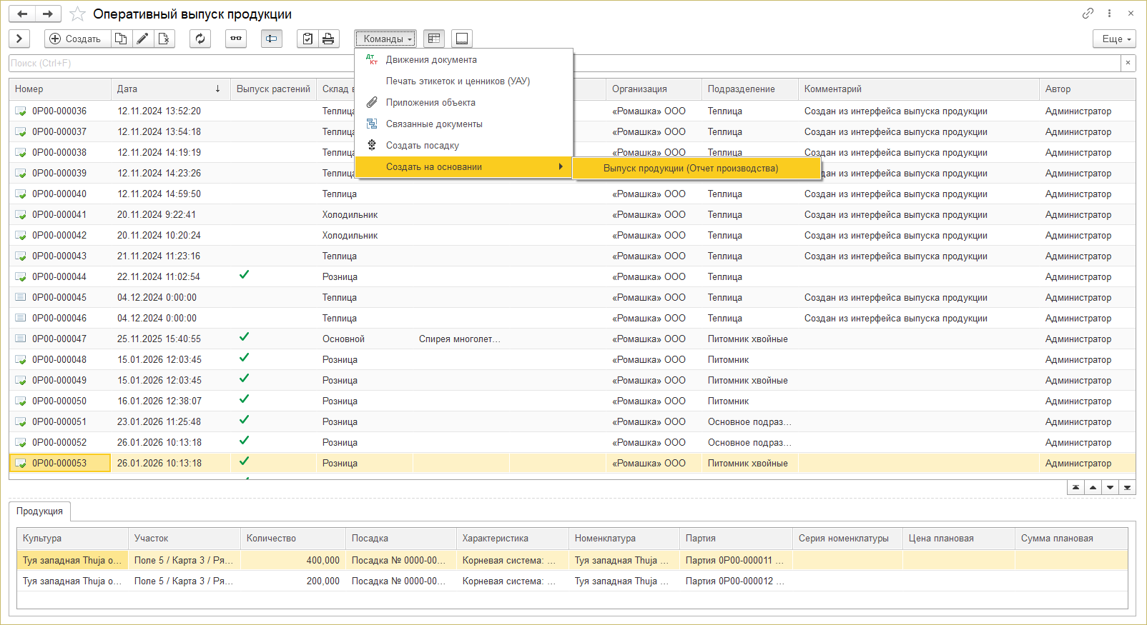Toggle the bottom detail panel button
This screenshot has height=625, width=1147.
tap(462, 39)
